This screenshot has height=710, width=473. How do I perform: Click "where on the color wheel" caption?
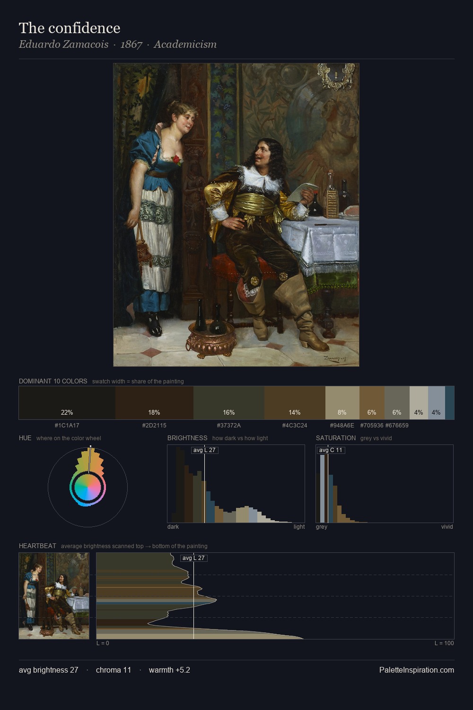(x=69, y=438)
